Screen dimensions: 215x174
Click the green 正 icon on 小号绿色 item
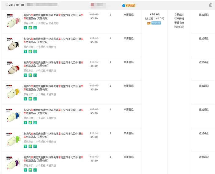point(35,146)
